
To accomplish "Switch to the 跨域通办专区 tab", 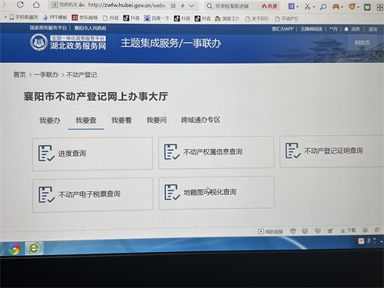I will pyautogui.click(x=200, y=120).
